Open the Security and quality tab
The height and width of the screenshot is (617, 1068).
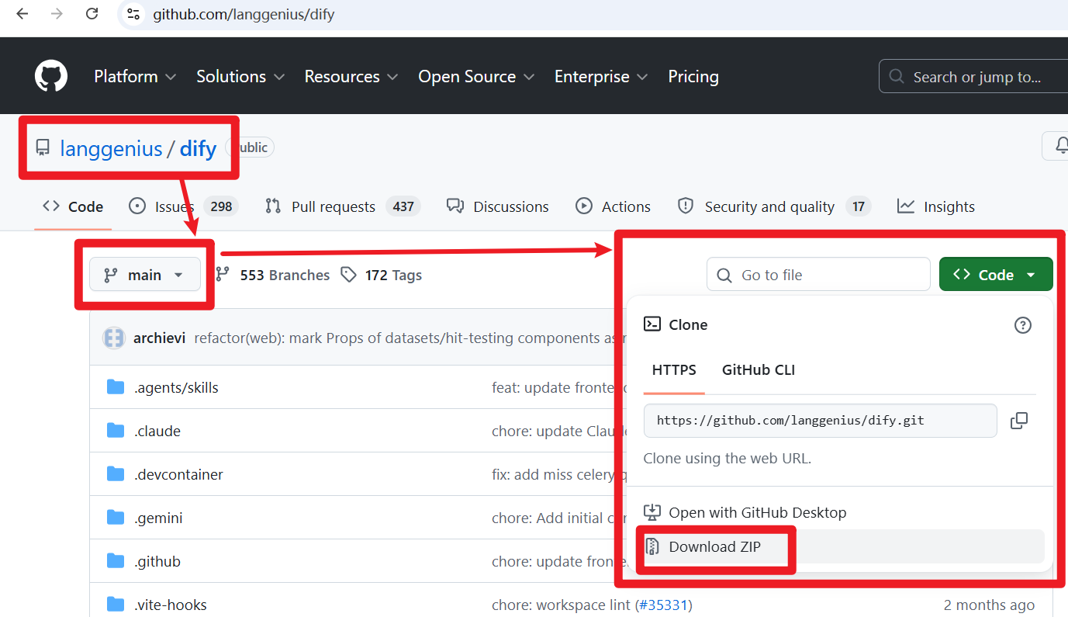pos(773,206)
